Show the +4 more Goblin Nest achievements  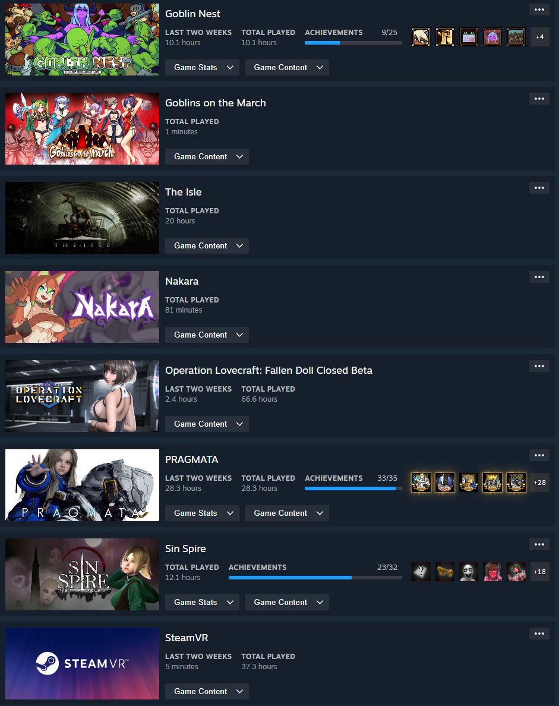tap(539, 37)
